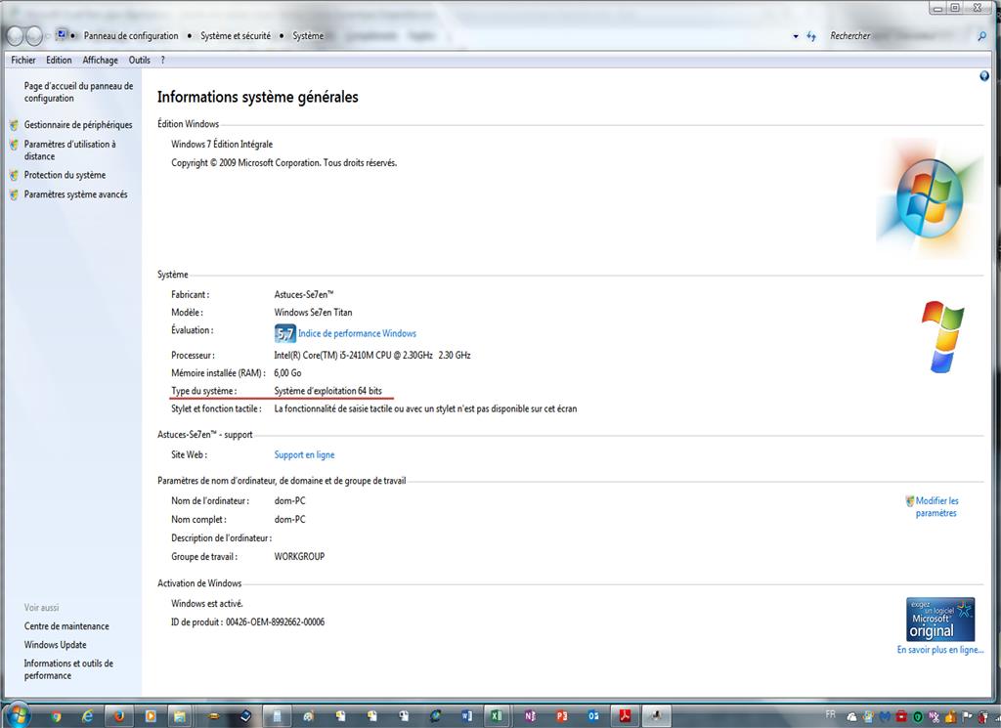The image size is (1001, 728).
Task: Click the OneDrive cloud tray icon
Action: [x=851, y=717]
